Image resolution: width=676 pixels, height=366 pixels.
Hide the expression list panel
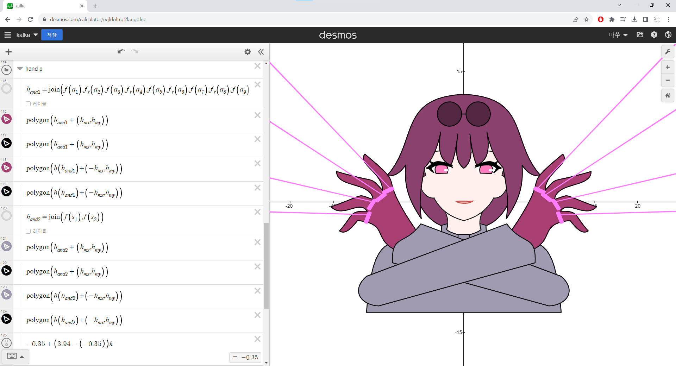click(x=261, y=52)
